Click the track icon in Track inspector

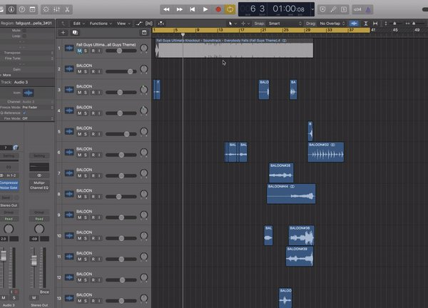pyautogui.click(x=28, y=93)
